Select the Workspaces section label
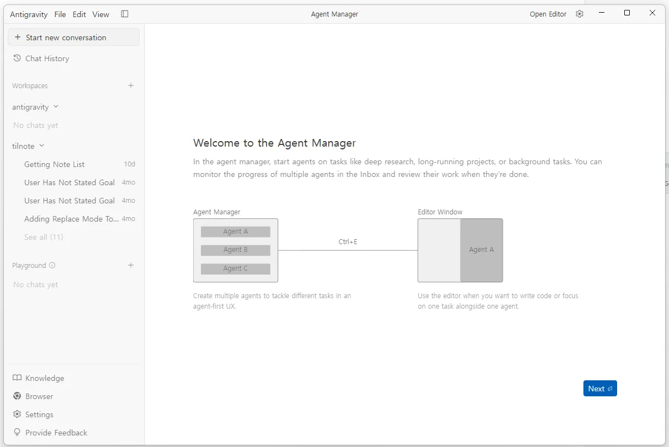The height and width of the screenshot is (447, 669). [30, 85]
